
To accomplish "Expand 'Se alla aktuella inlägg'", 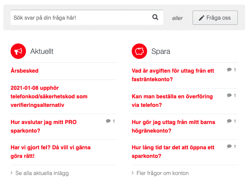I will click(42, 173).
